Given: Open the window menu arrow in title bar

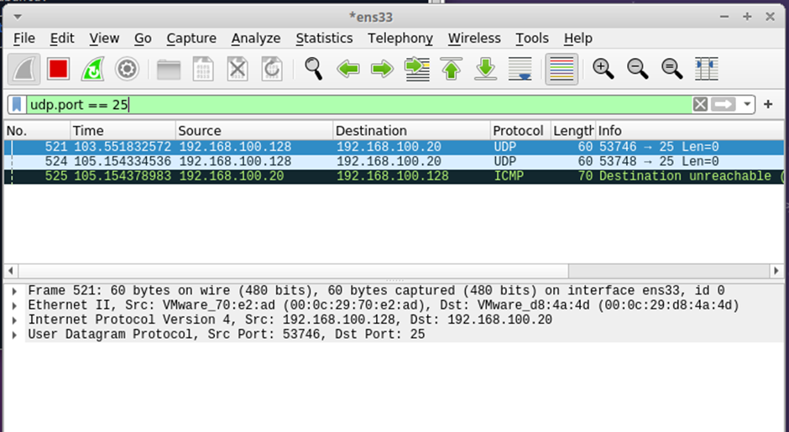Looking at the screenshot, I should [x=18, y=17].
